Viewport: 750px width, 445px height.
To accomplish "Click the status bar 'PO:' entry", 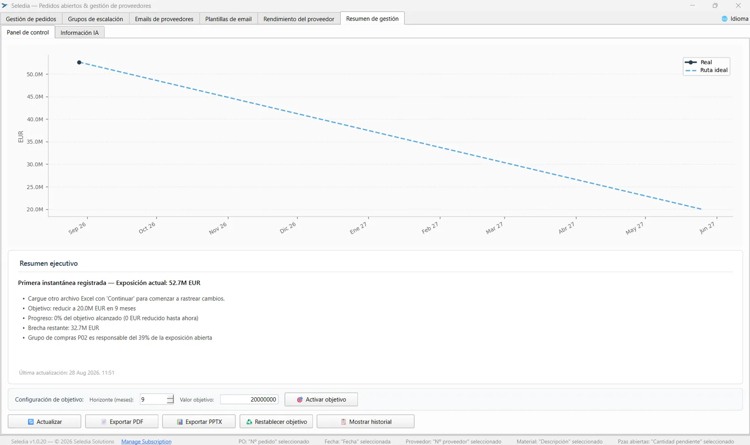I will [274, 442].
